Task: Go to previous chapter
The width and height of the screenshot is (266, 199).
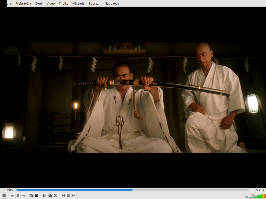Action: (x=63, y=196)
